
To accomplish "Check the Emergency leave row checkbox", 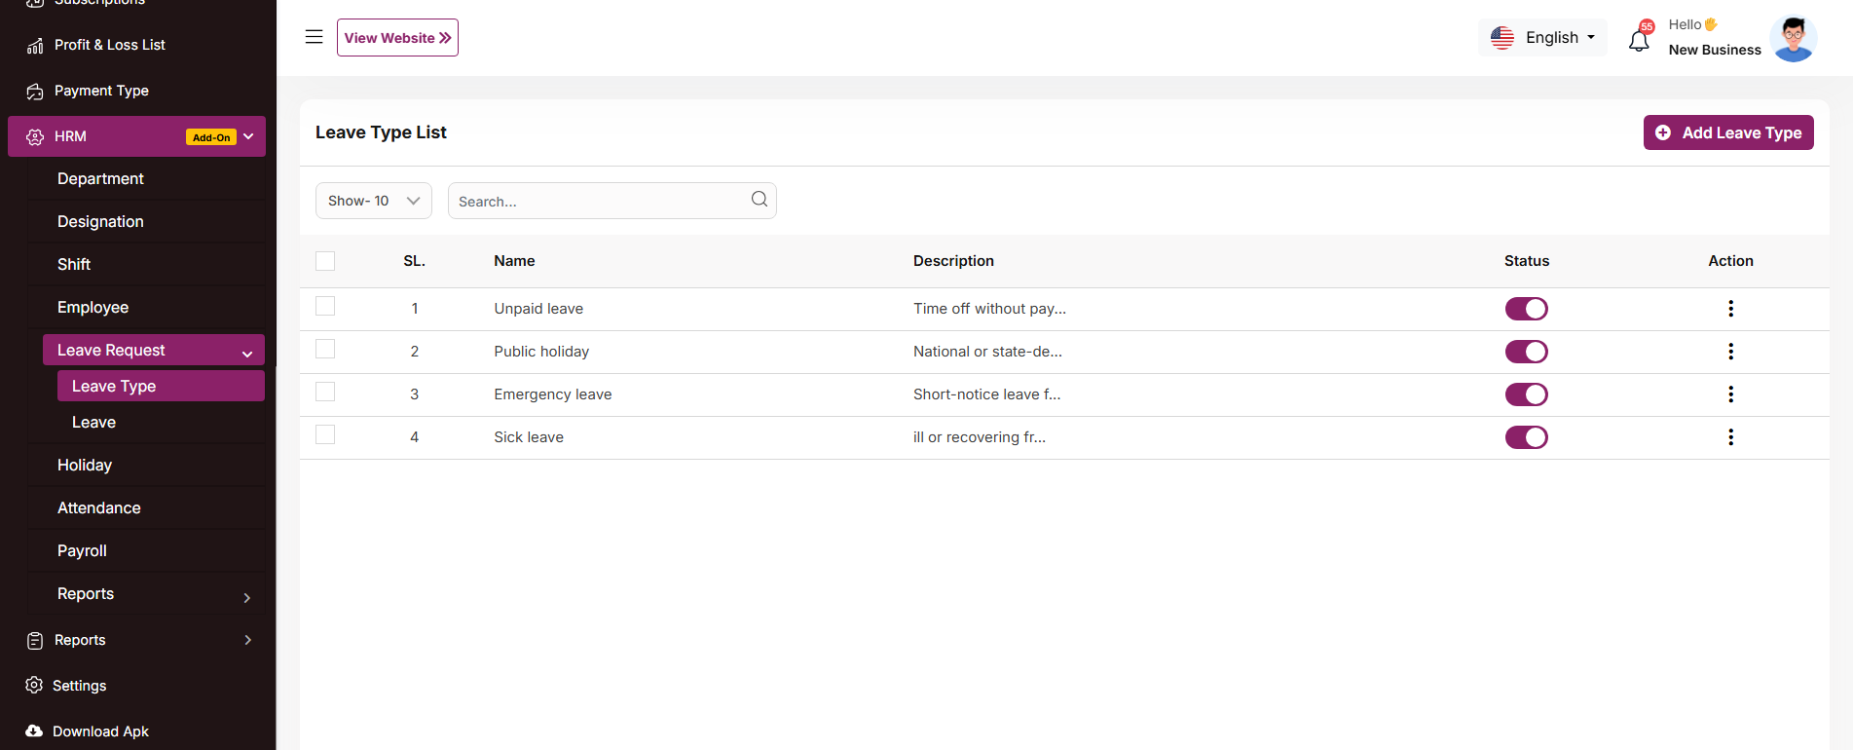I will [325, 393].
